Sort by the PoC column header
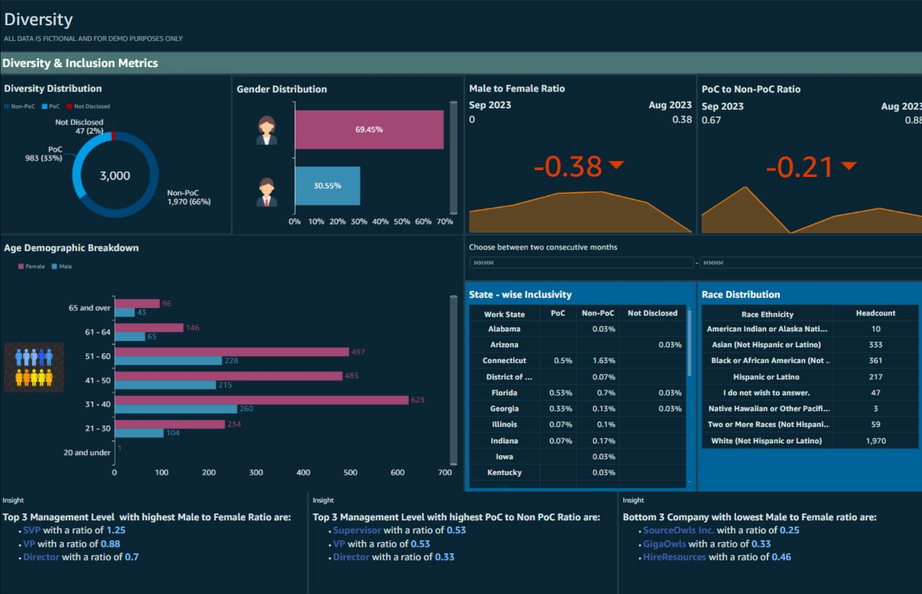Screen dimensions: 922x594 point(558,313)
